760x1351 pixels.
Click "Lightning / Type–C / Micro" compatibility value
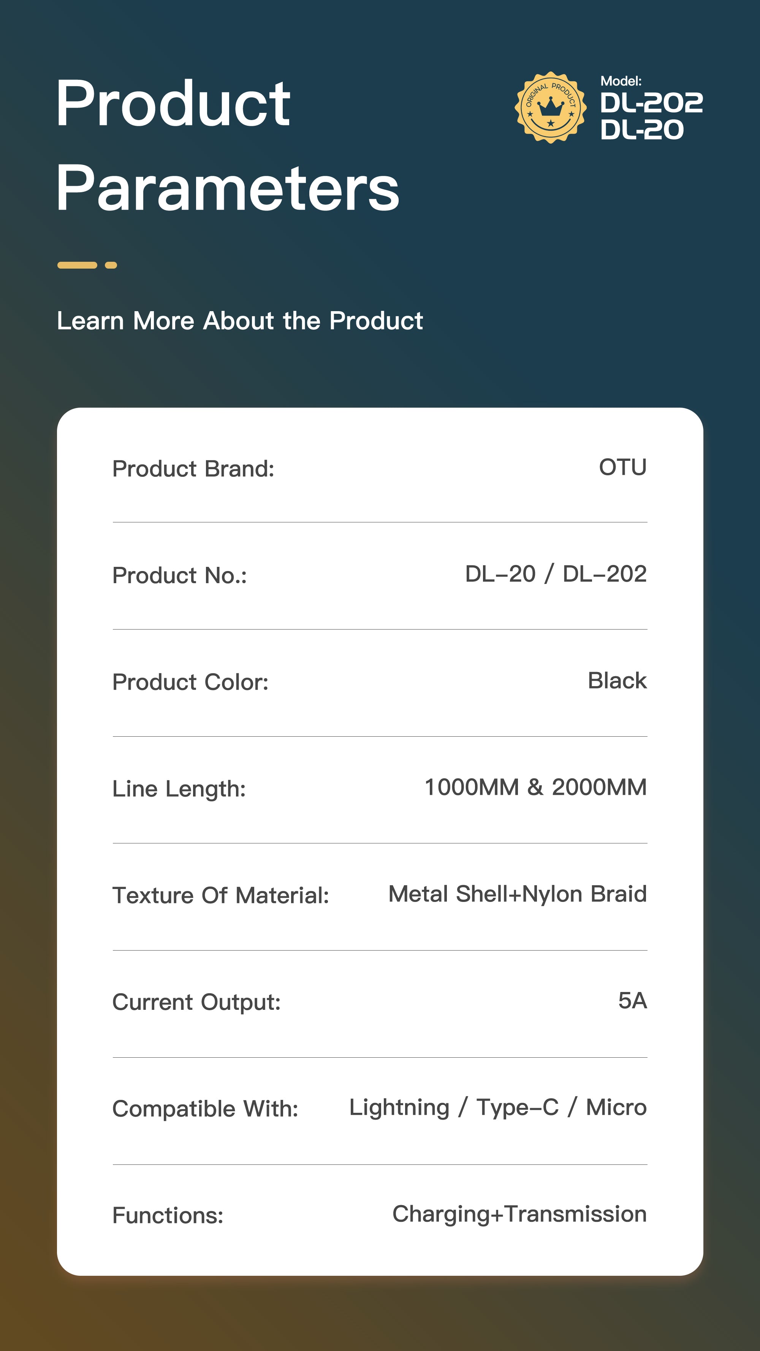tap(498, 1107)
